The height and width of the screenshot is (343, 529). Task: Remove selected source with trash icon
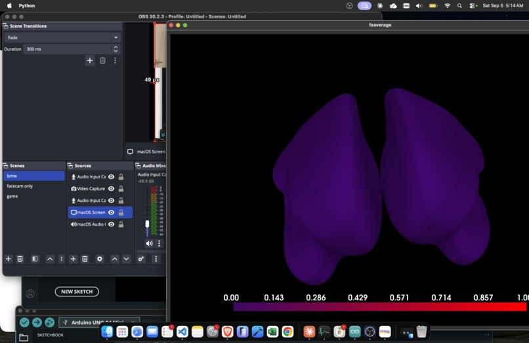click(x=85, y=258)
